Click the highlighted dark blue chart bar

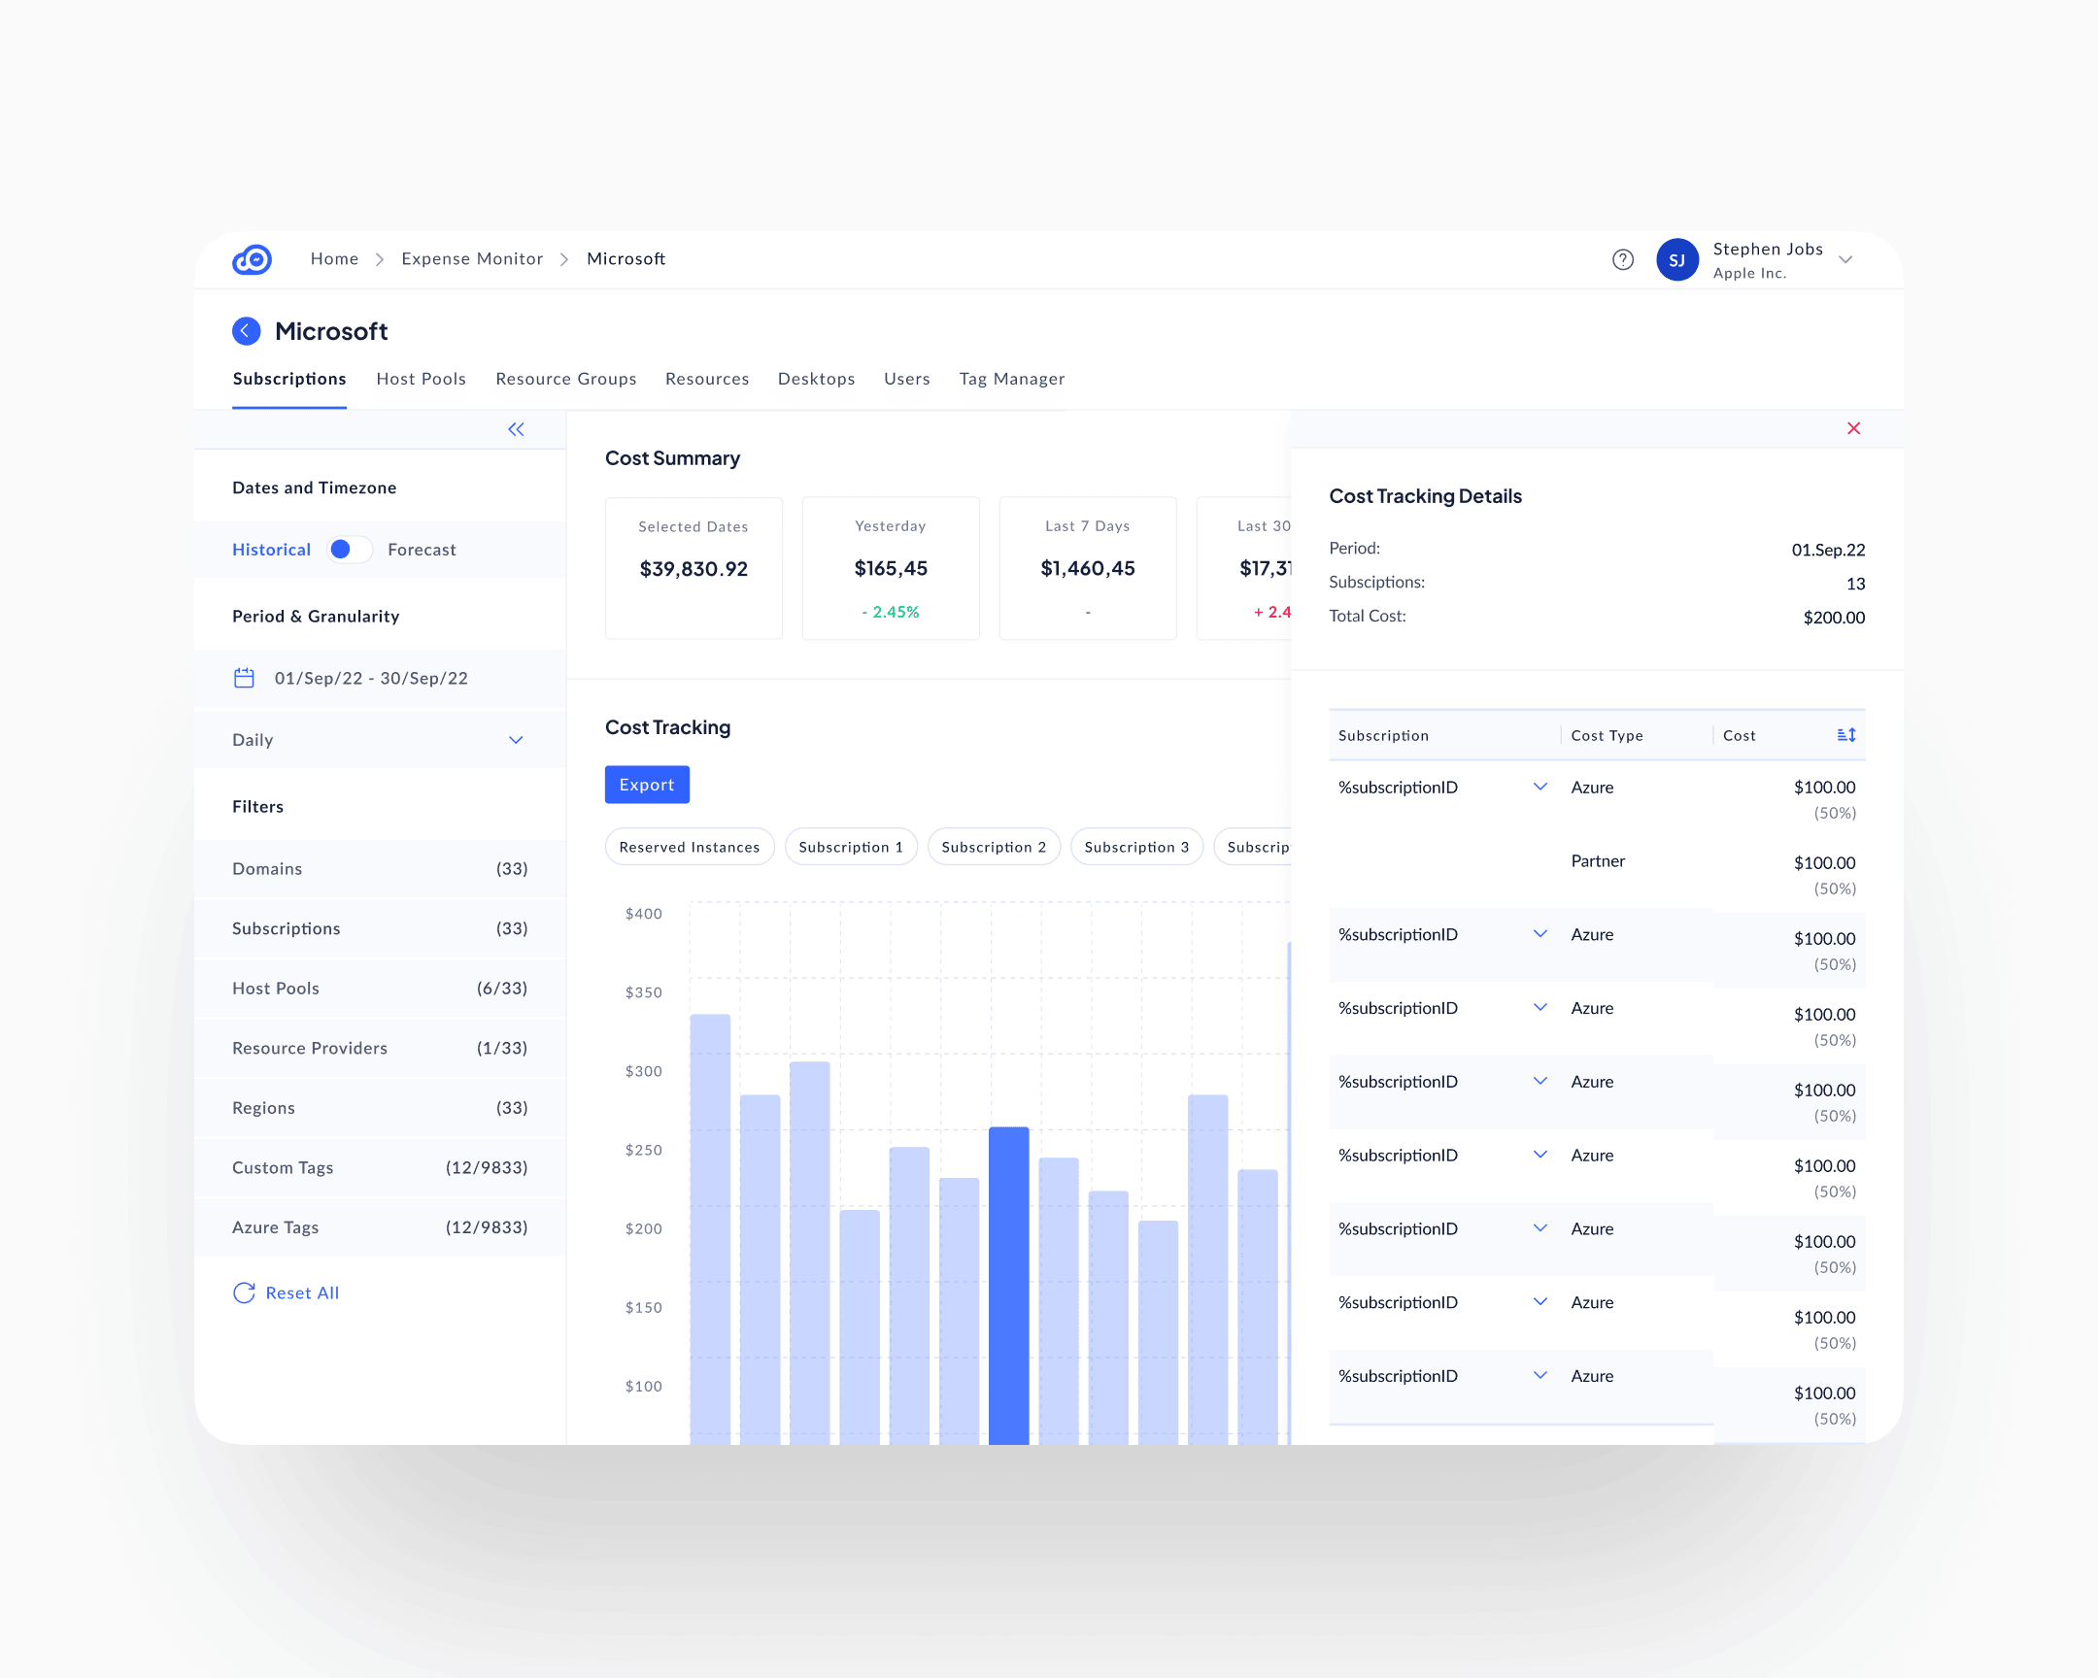click(1008, 1284)
